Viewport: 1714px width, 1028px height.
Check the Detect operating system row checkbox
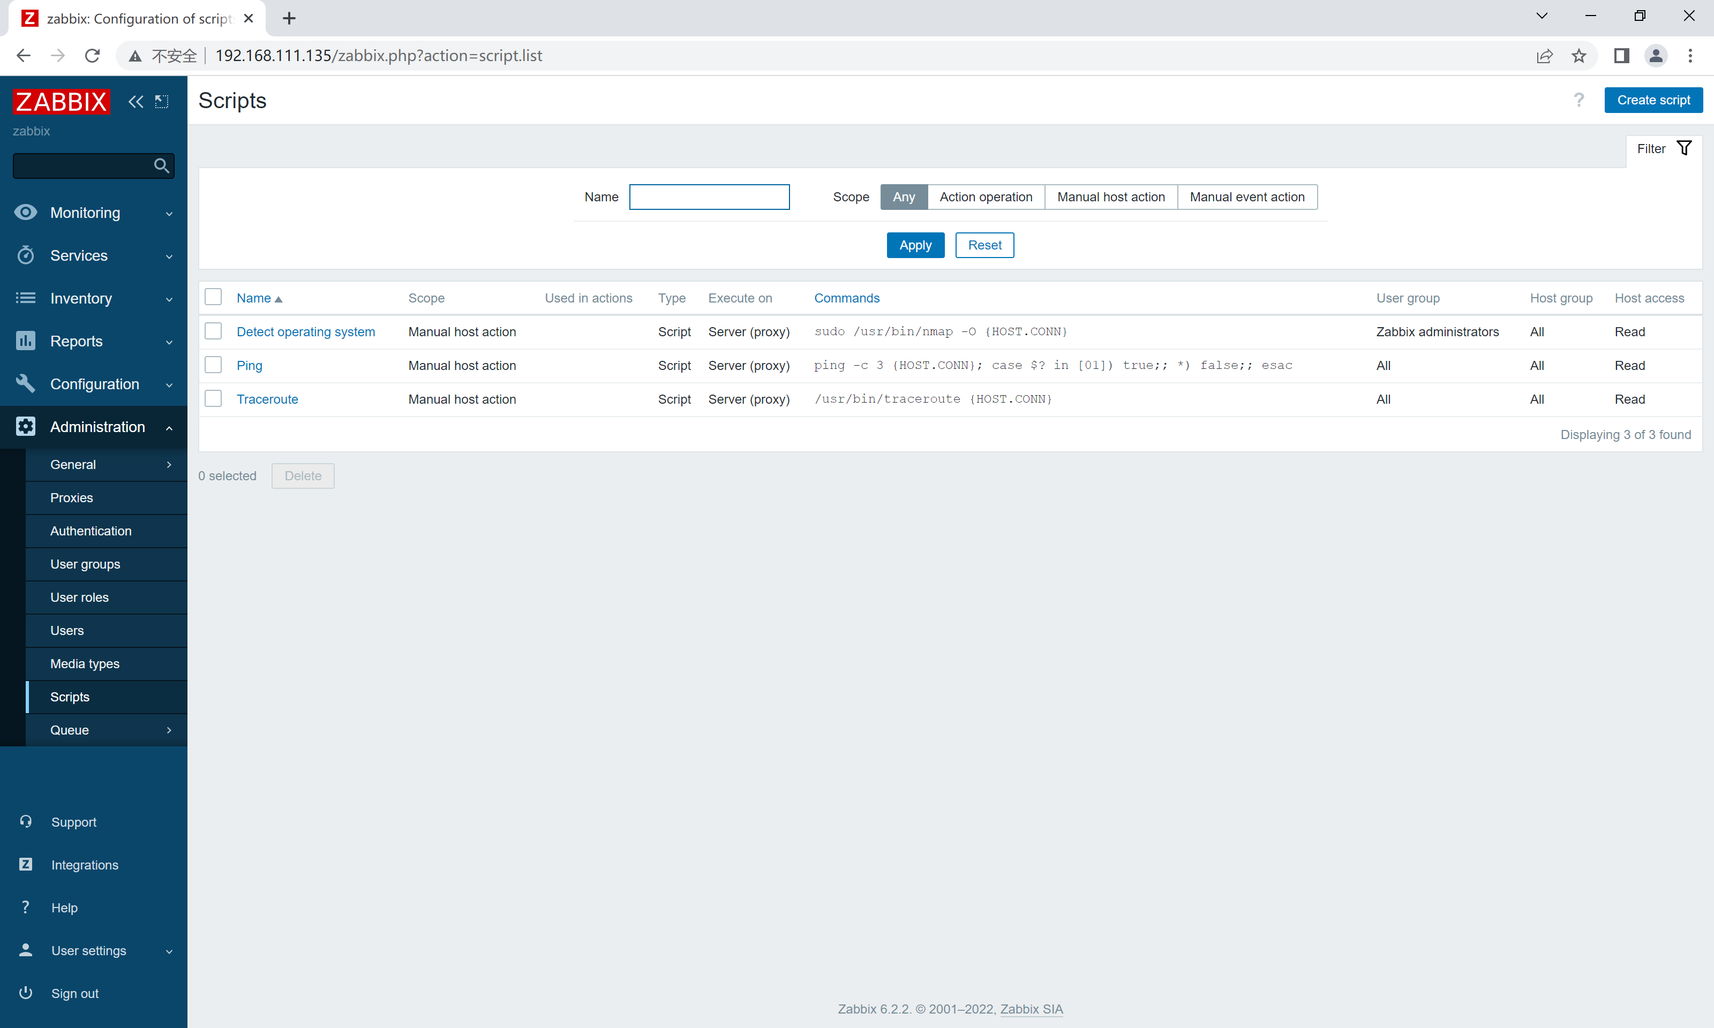click(x=213, y=331)
